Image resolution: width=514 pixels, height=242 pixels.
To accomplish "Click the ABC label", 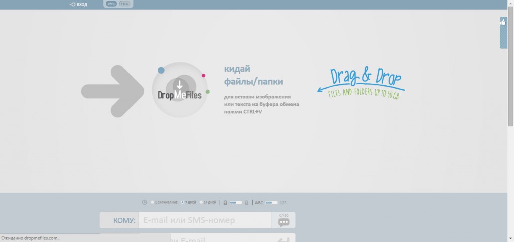I will [x=259, y=203].
